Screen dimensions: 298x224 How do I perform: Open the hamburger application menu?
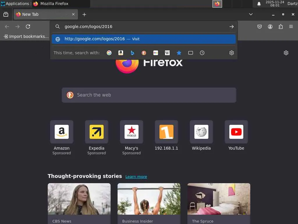[291, 27]
